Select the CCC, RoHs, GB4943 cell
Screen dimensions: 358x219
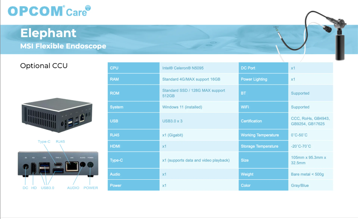coord(311,121)
